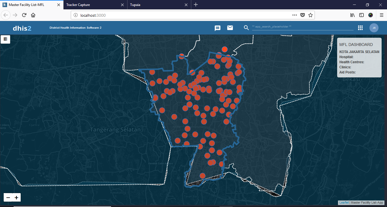This screenshot has height=207, width=387.
Task: Focus the app search input field
Action: pos(303,27)
